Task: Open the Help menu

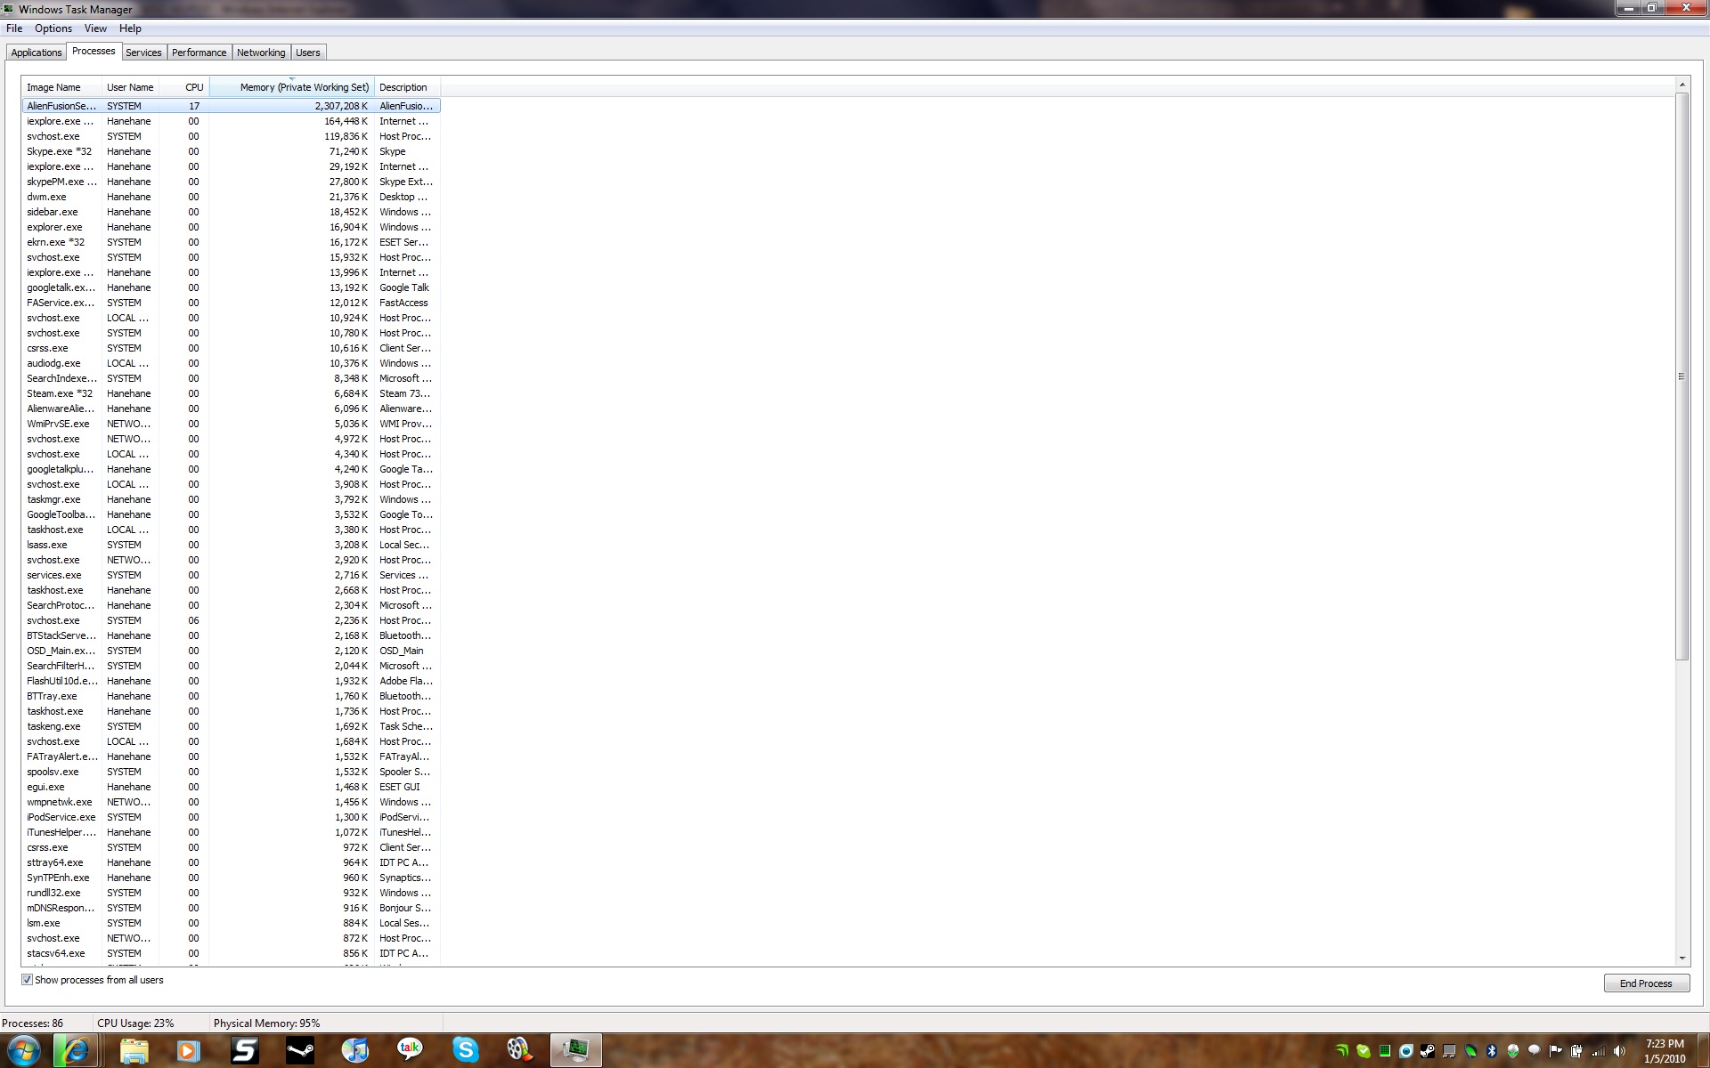Action: pos(130,28)
